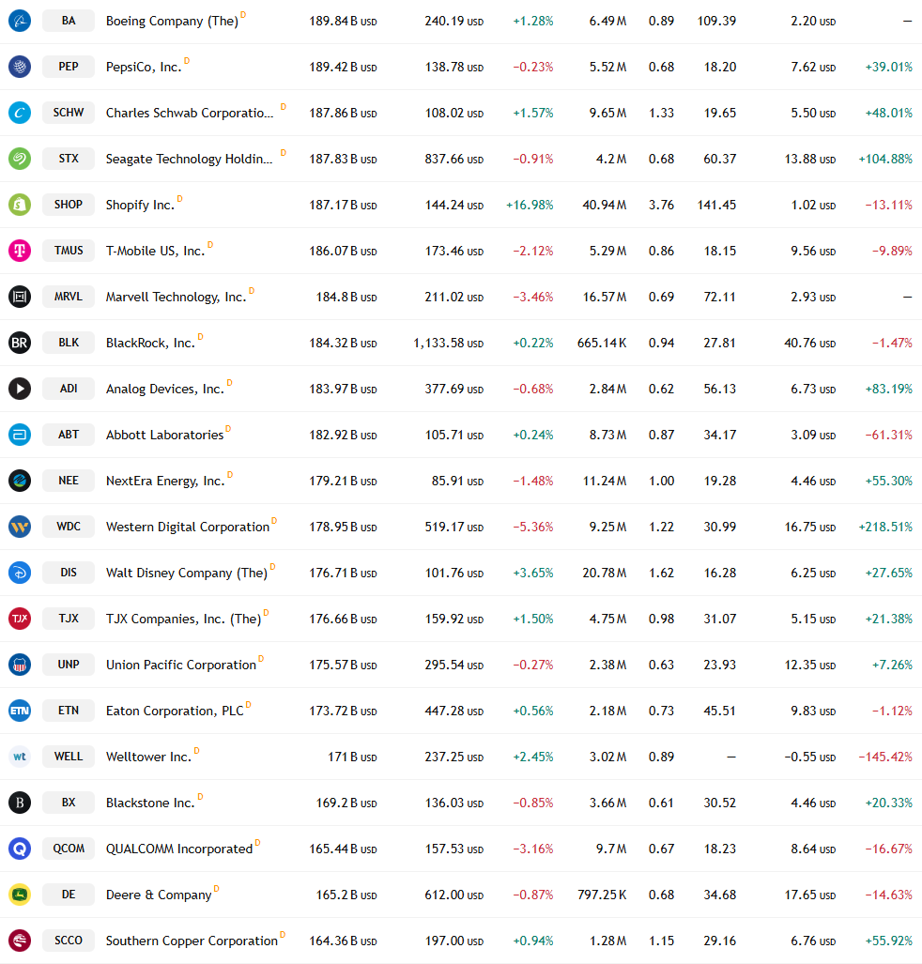Click the Deere & Company logo icon
The height and width of the screenshot is (964, 922).
20,895
